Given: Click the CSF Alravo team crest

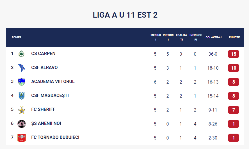Looking at the screenshot, I should click(21, 68).
